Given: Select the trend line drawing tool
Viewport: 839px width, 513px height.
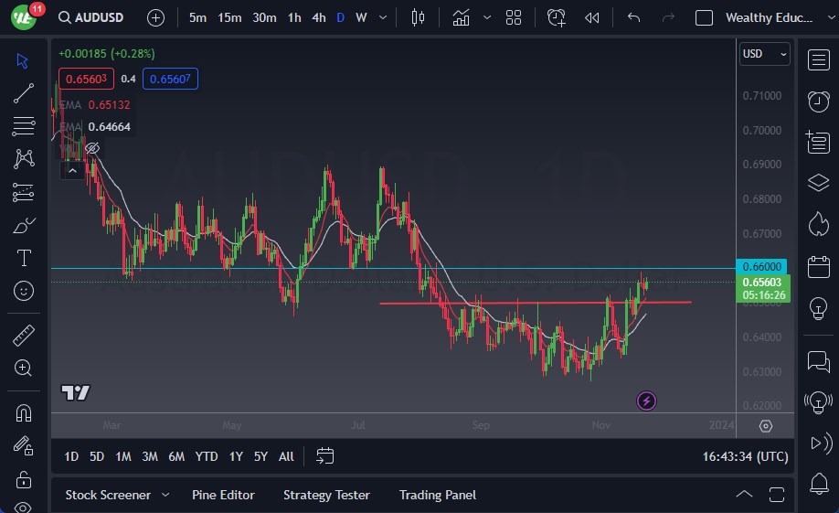Looking at the screenshot, I should [24, 93].
